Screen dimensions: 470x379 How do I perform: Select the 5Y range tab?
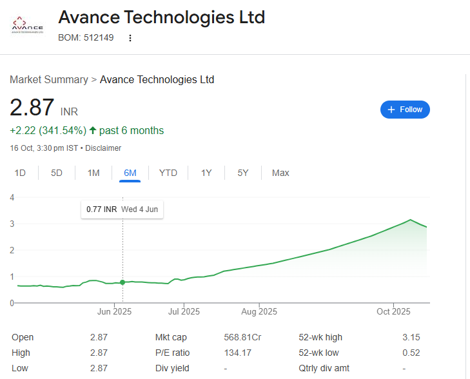243,173
